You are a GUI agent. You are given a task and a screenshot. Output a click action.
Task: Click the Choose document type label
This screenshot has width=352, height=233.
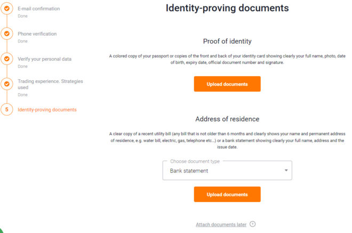[195, 161]
